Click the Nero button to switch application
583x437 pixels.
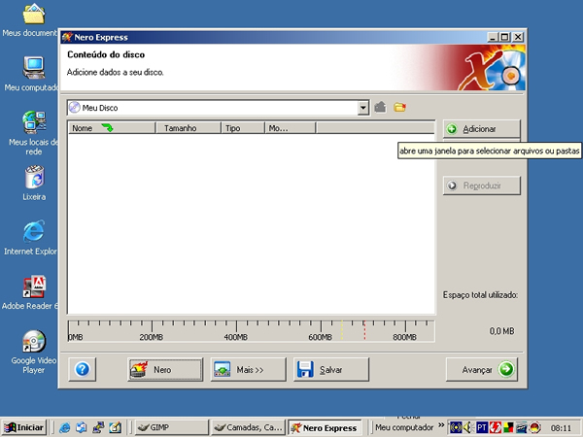tap(165, 369)
